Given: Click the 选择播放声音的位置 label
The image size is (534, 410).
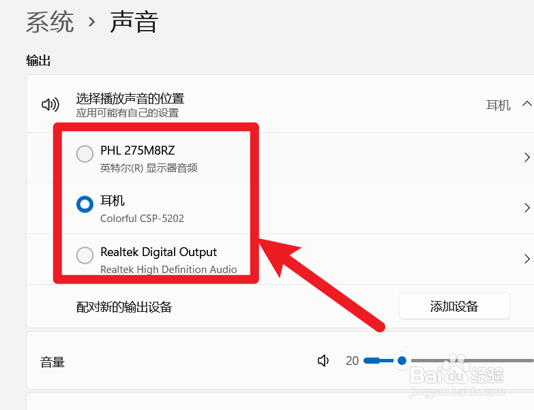Looking at the screenshot, I should (x=130, y=99).
